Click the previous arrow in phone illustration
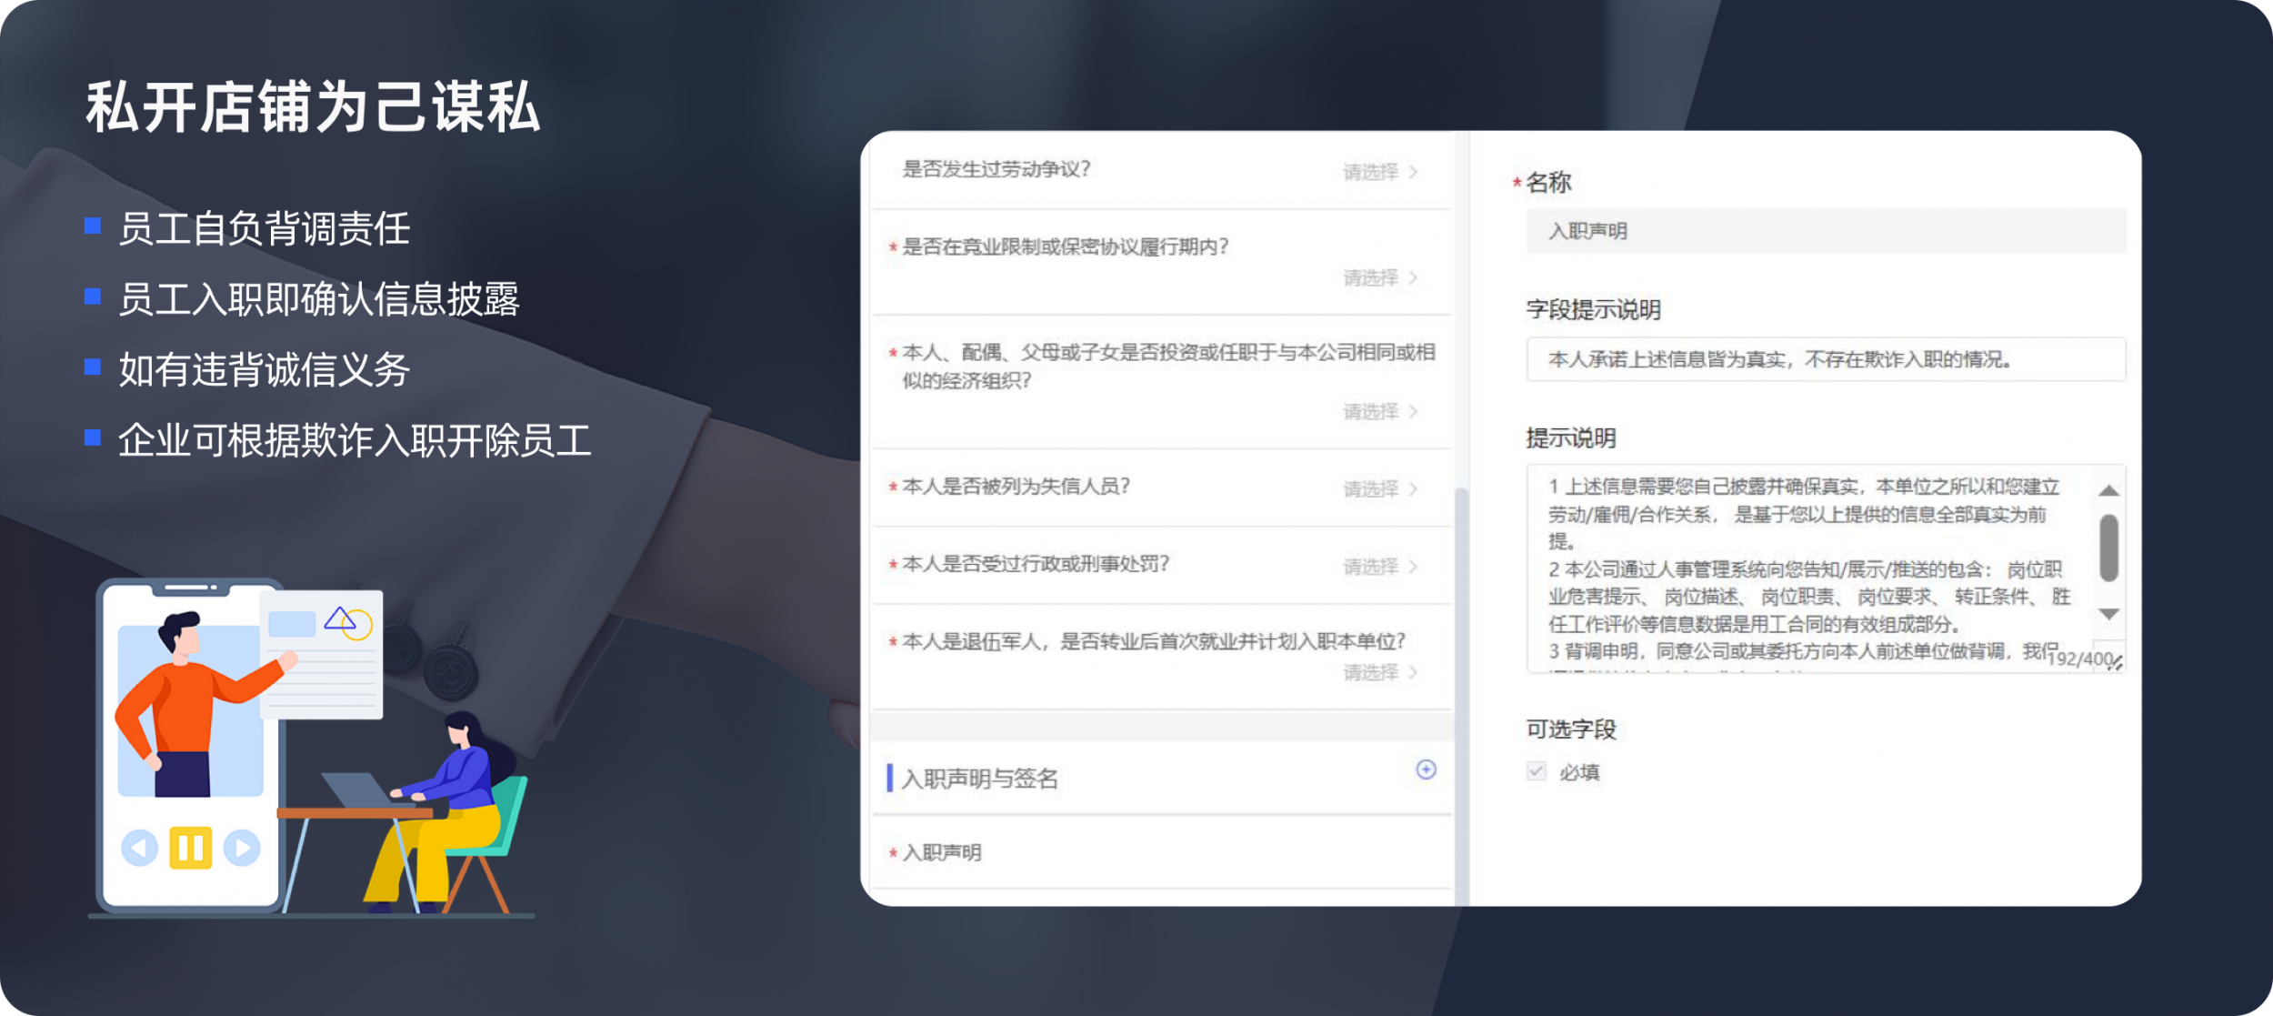This screenshot has height=1016, width=2273. click(x=139, y=848)
